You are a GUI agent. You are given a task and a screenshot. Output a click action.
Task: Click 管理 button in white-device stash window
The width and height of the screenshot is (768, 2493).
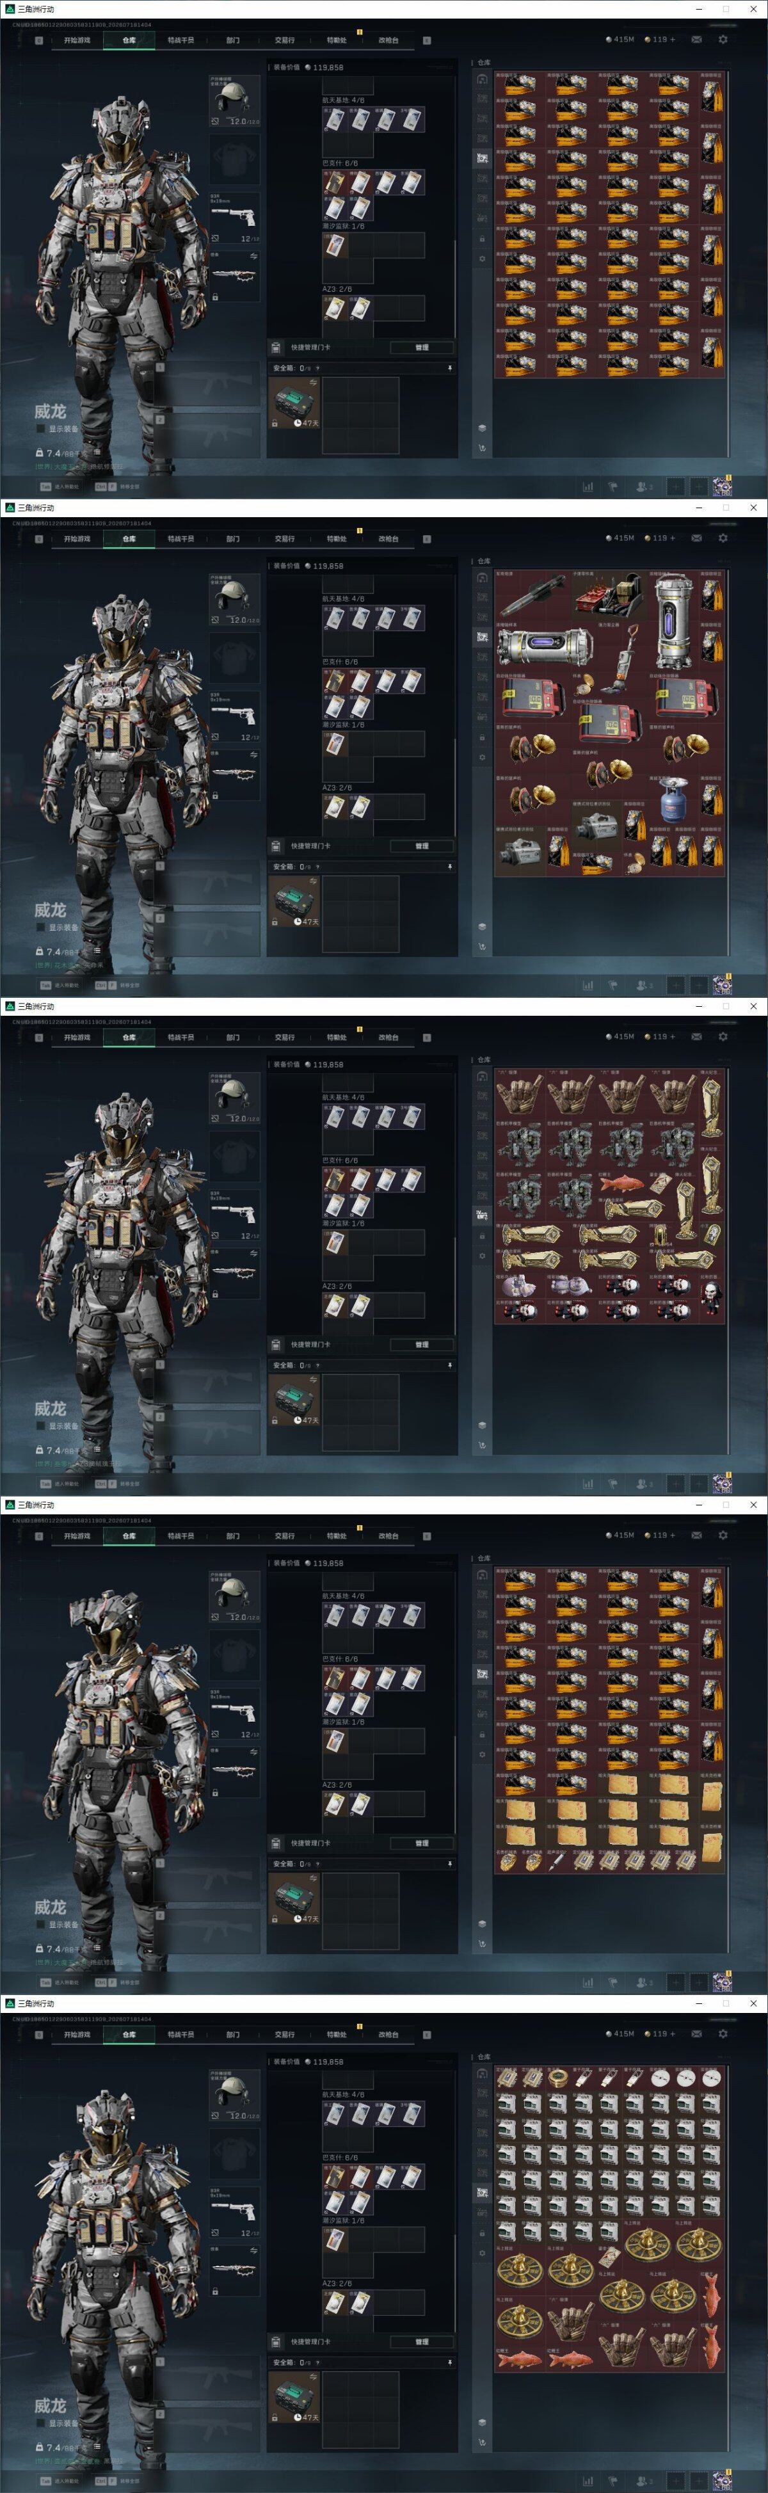(x=422, y=2341)
